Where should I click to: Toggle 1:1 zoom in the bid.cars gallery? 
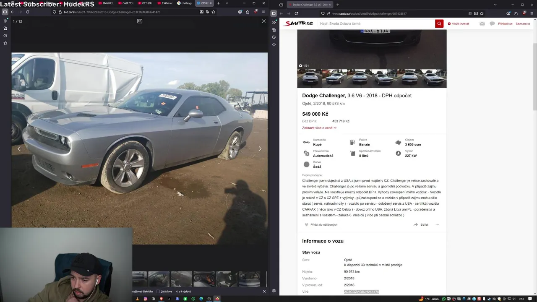(140, 21)
